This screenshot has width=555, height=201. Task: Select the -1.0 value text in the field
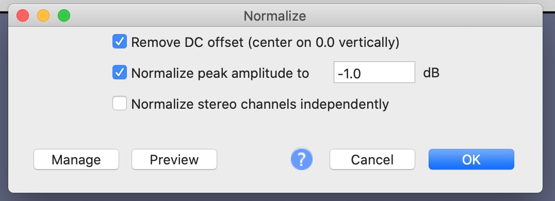(349, 74)
